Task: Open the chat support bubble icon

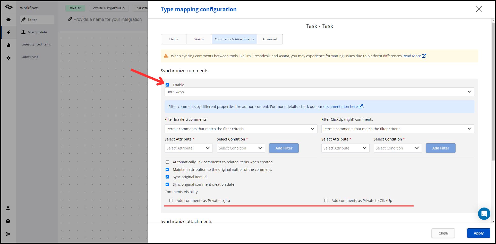Action: point(484,214)
